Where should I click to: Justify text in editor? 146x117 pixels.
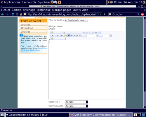pos(77,35)
